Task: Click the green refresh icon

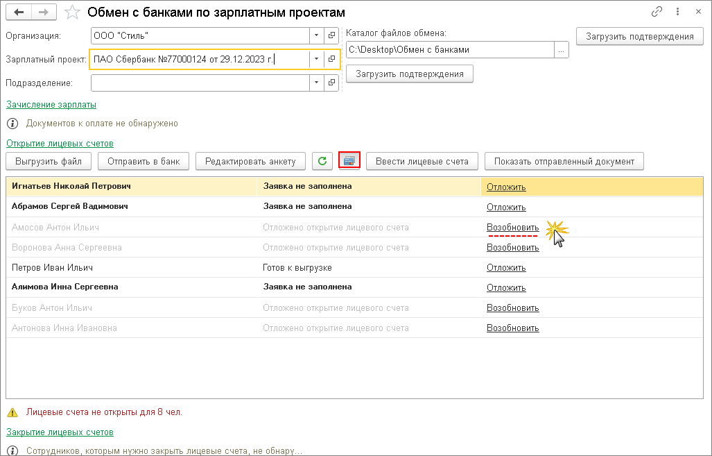Action: coord(322,161)
